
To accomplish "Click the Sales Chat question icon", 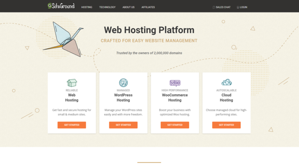I will tap(214, 7).
